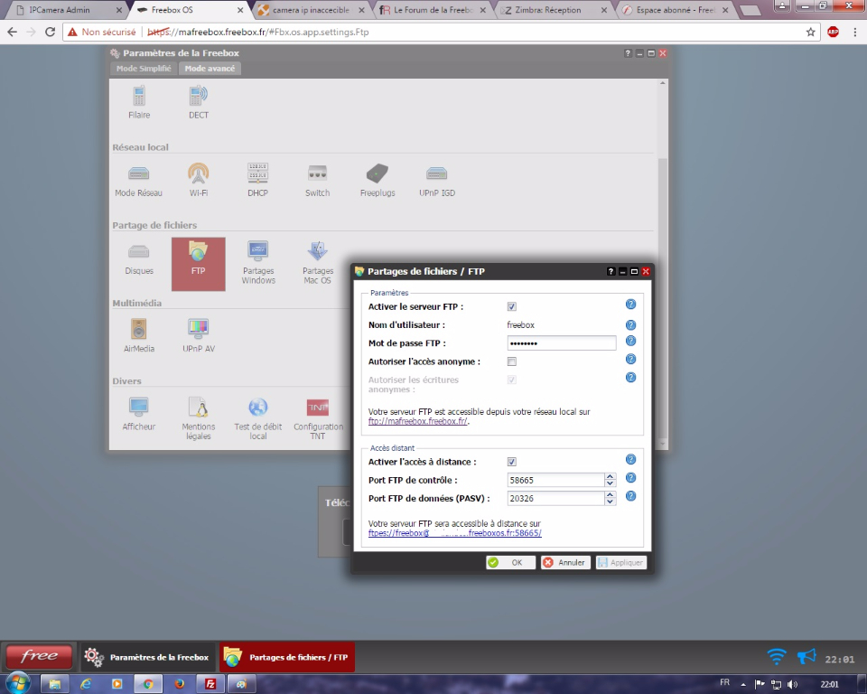Open Partages Mac OS settings
This screenshot has width=867, height=694.
[x=318, y=263]
